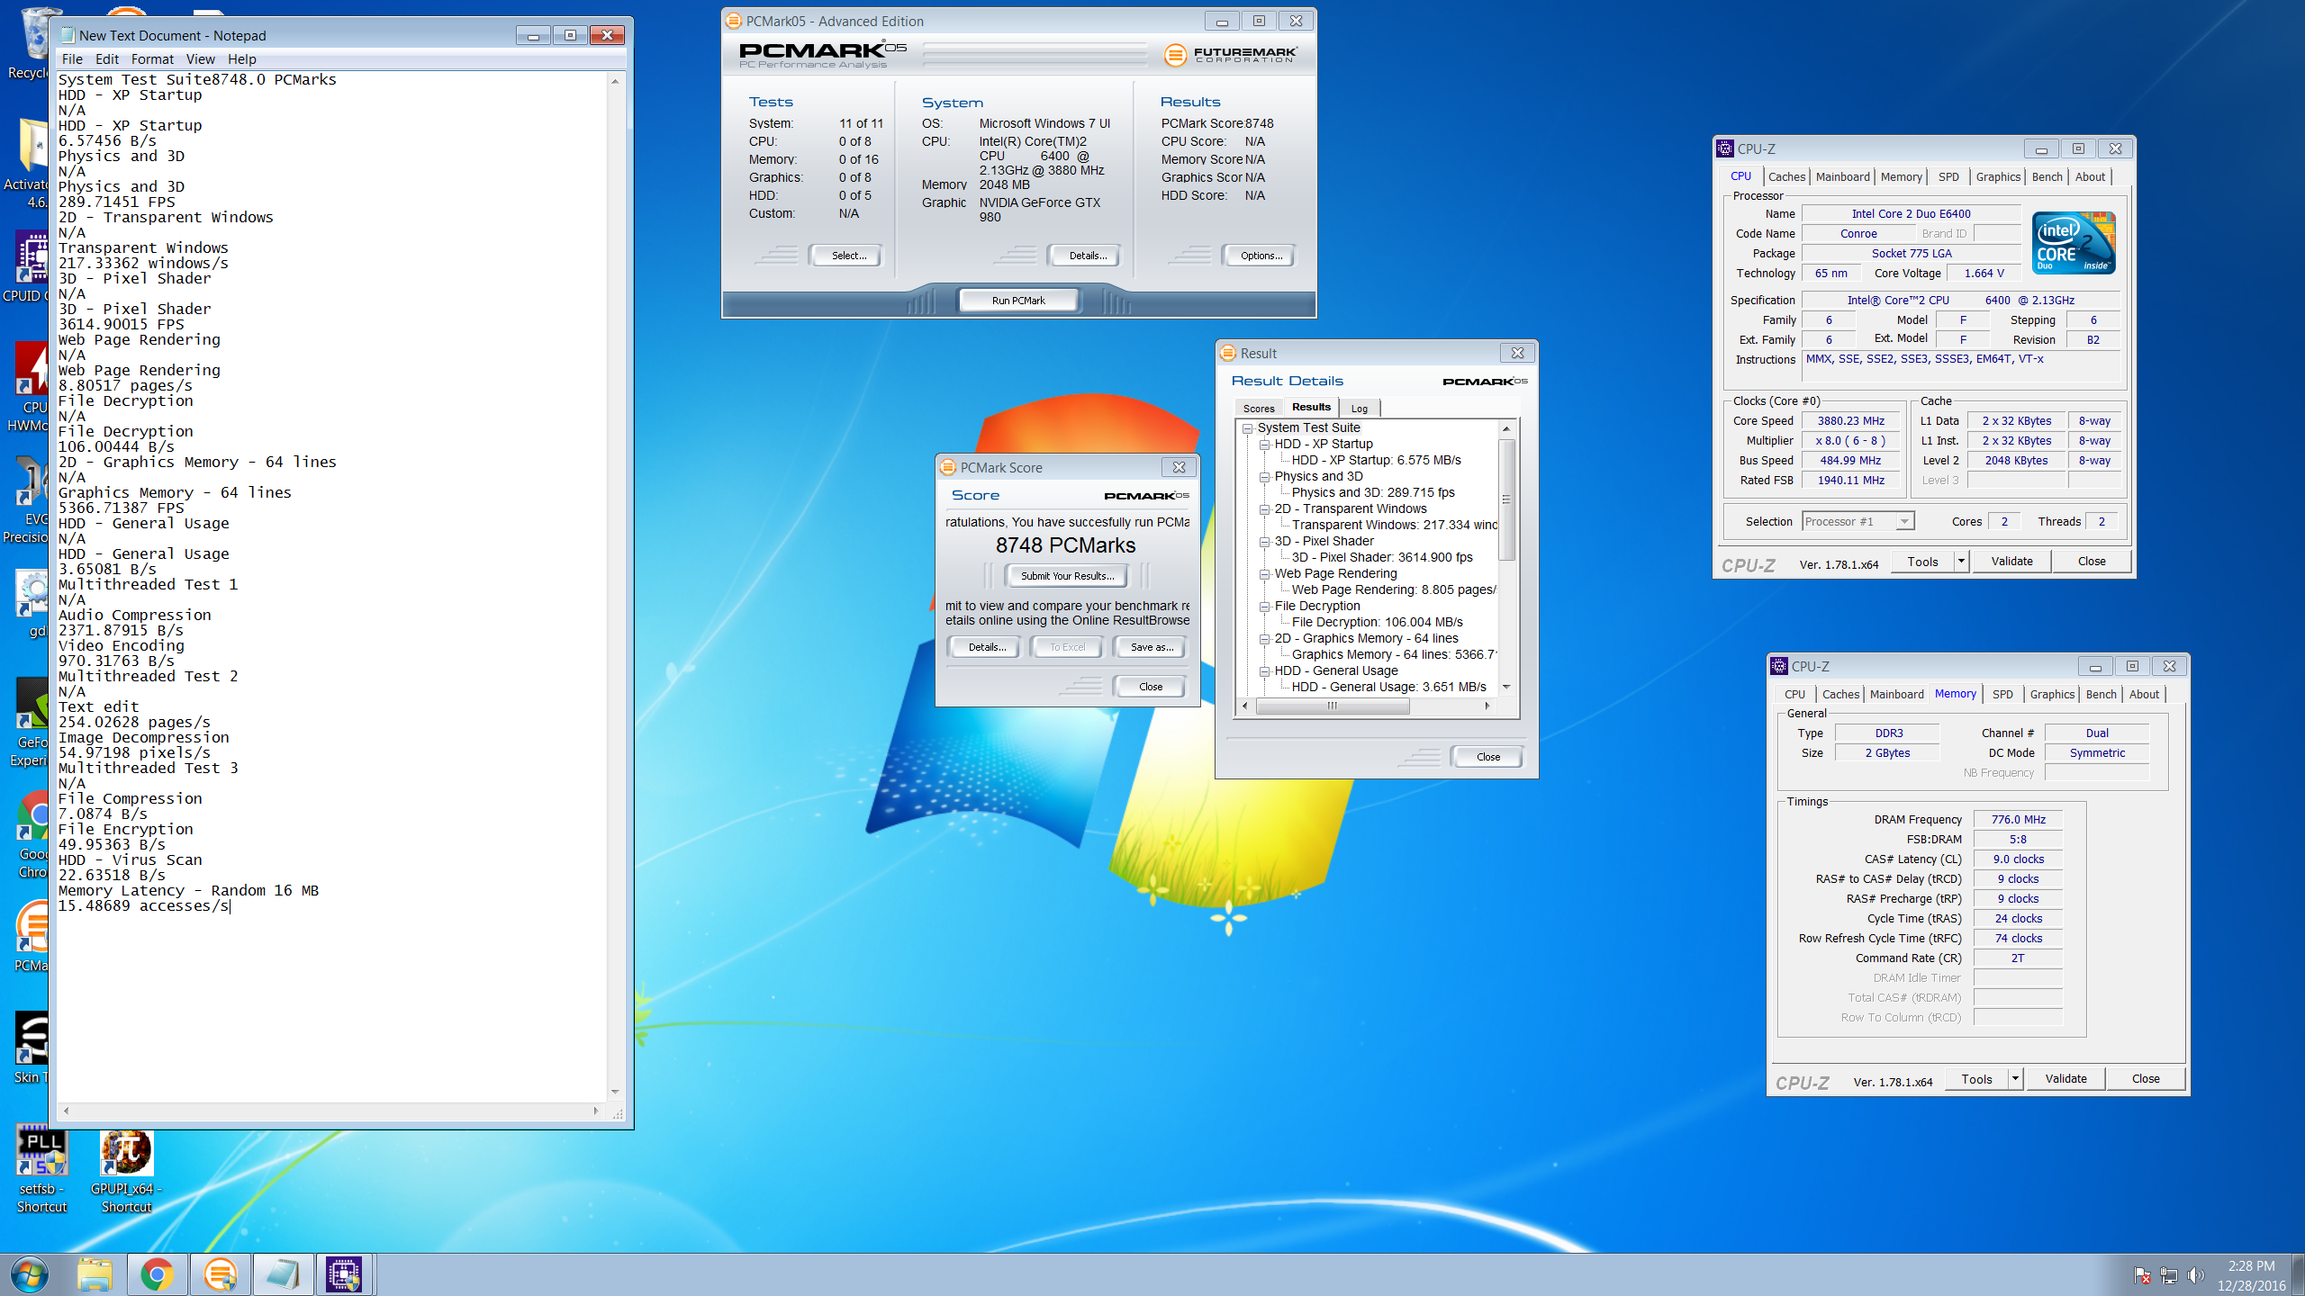
Task: Open Notepad File menu
Action: [x=72, y=58]
